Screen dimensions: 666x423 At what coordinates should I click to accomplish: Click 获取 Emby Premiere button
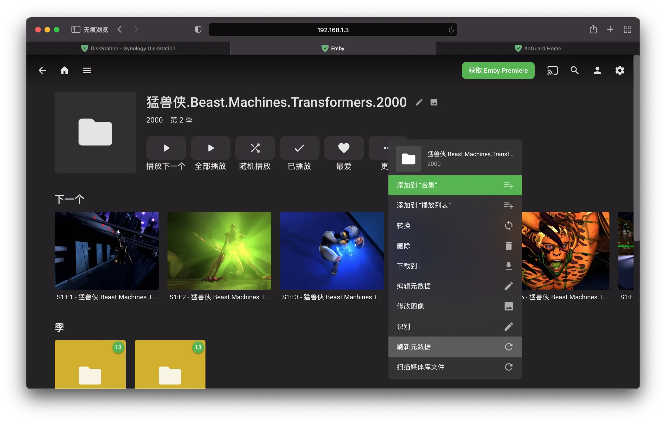coord(498,70)
